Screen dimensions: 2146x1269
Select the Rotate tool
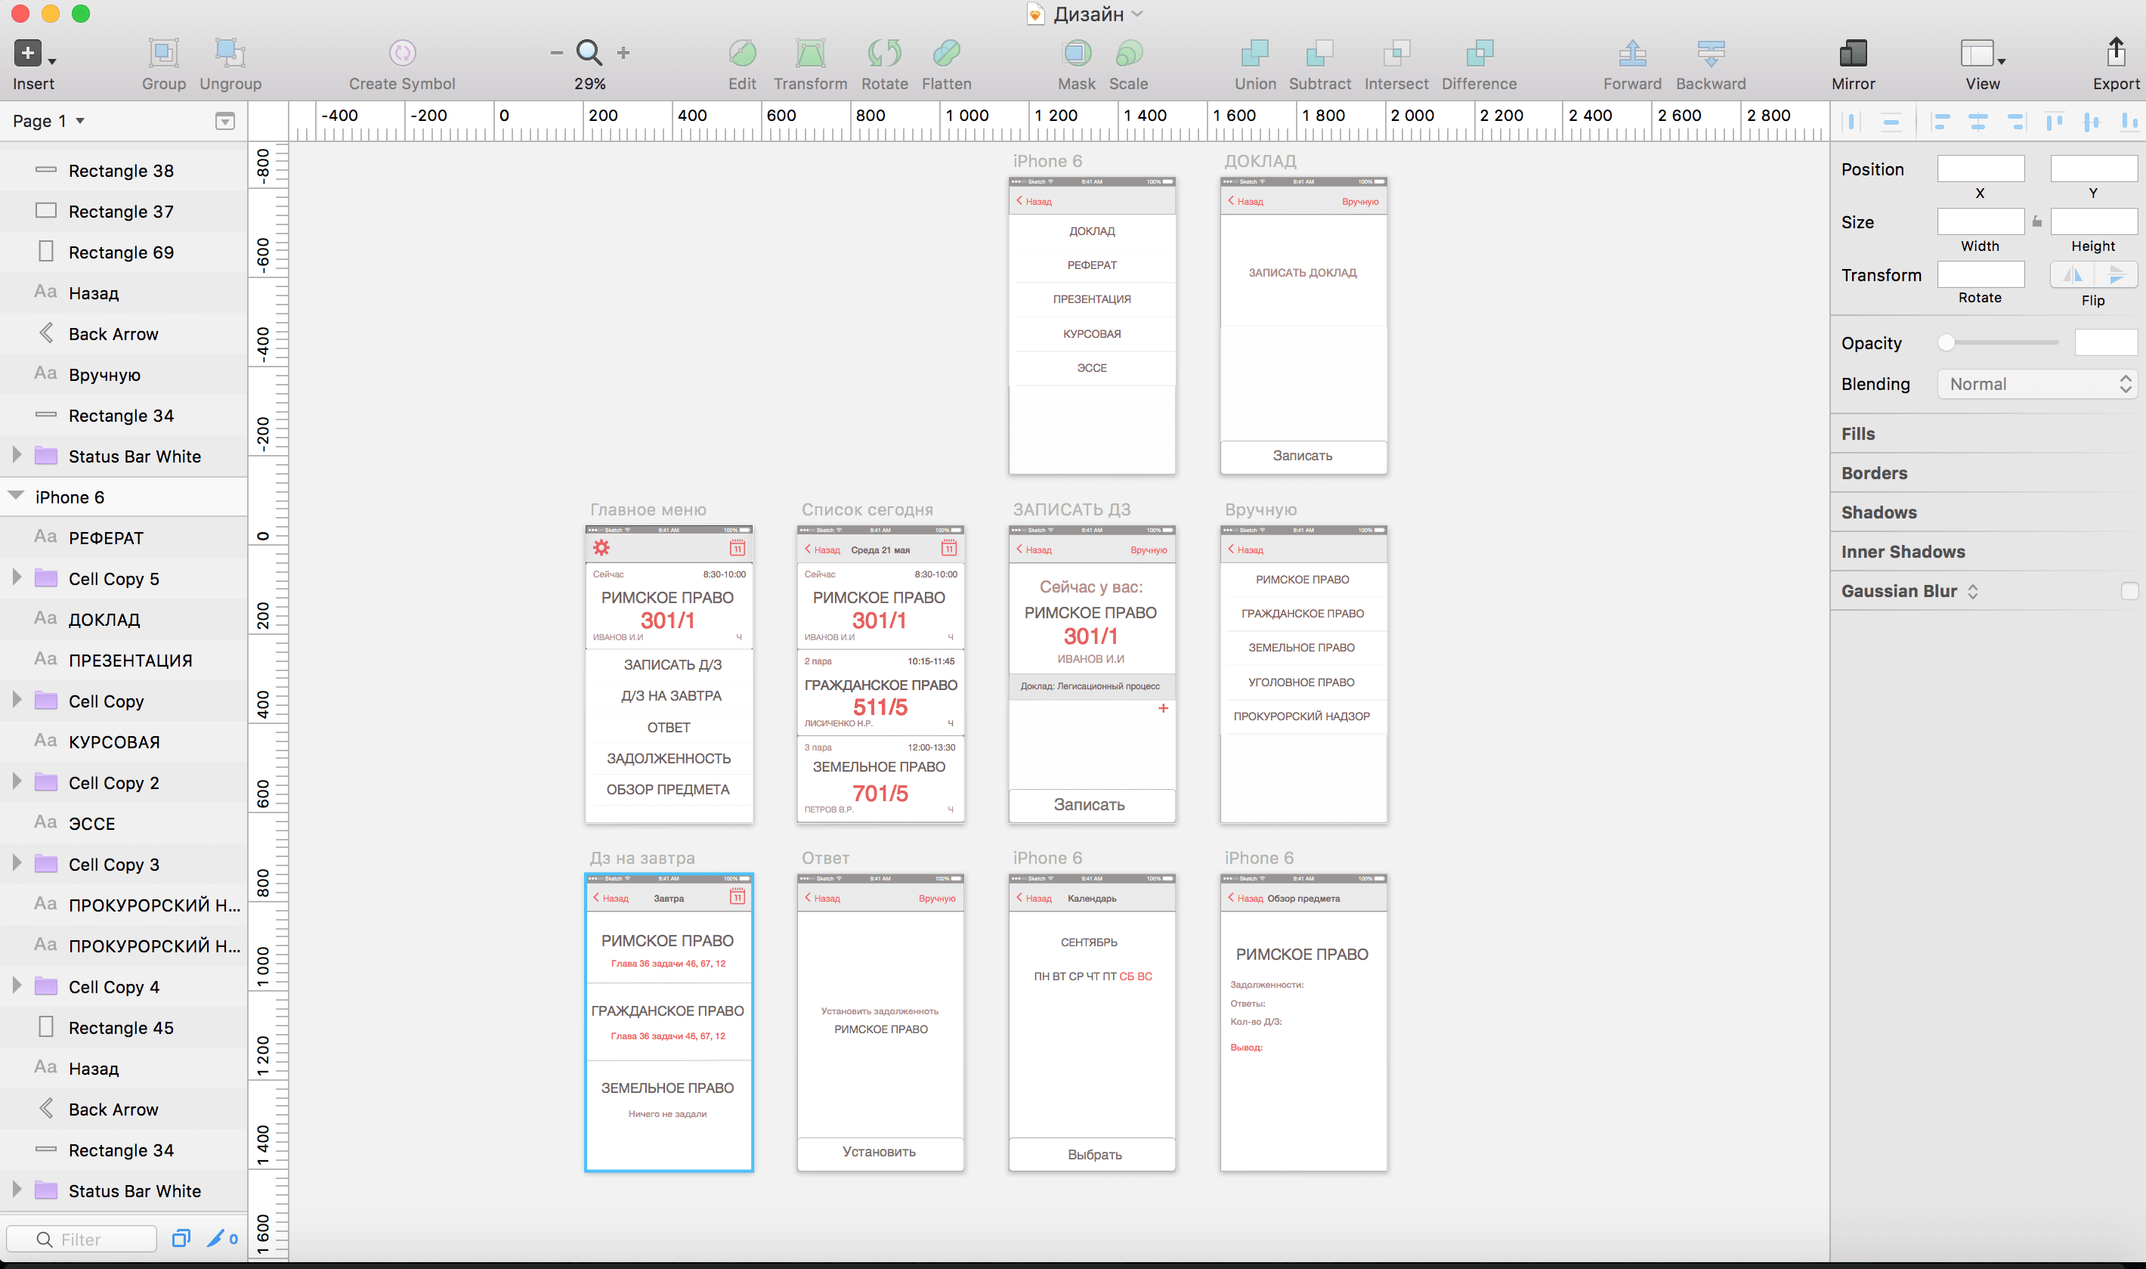coord(885,53)
